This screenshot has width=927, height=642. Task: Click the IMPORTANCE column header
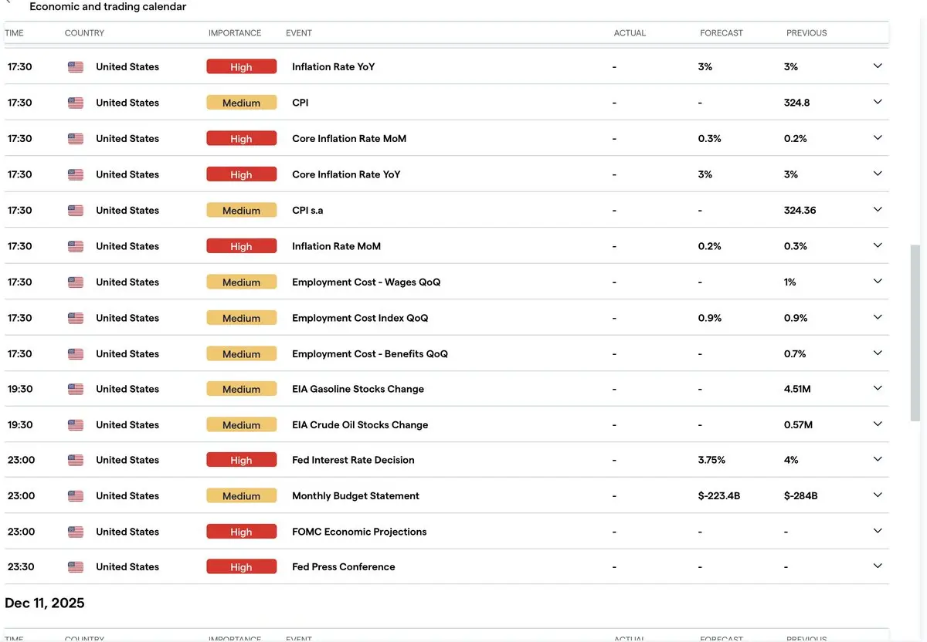tap(235, 33)
